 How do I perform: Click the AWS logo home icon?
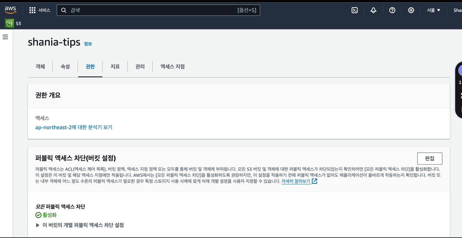click(10, 10)
